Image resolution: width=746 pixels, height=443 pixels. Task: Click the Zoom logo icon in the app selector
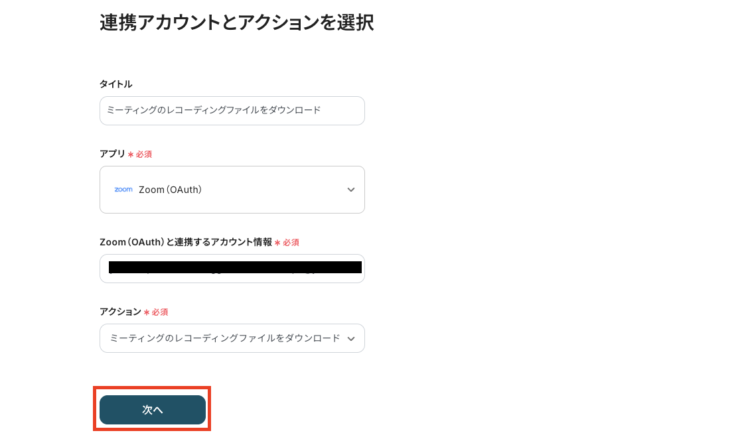tap(123, 190)
